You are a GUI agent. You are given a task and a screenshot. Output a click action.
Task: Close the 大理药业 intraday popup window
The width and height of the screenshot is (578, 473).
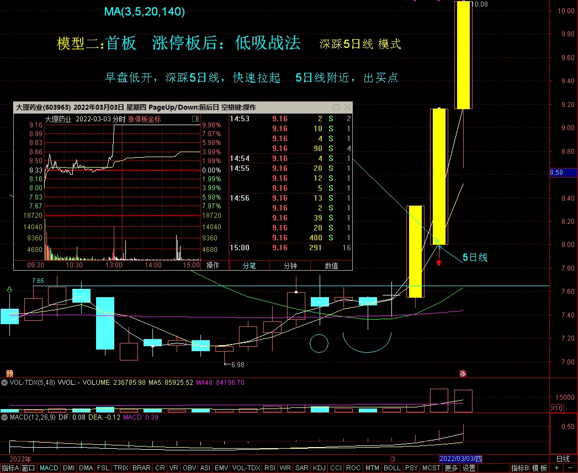(347, 107)
